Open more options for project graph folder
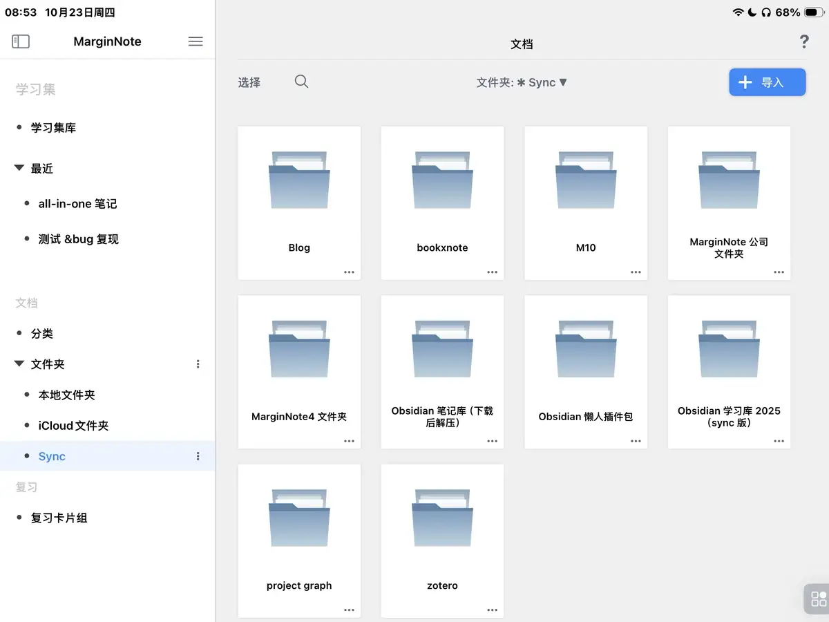Image resolution: width=829 pixels, height=622 pixels. click(349, 610)
